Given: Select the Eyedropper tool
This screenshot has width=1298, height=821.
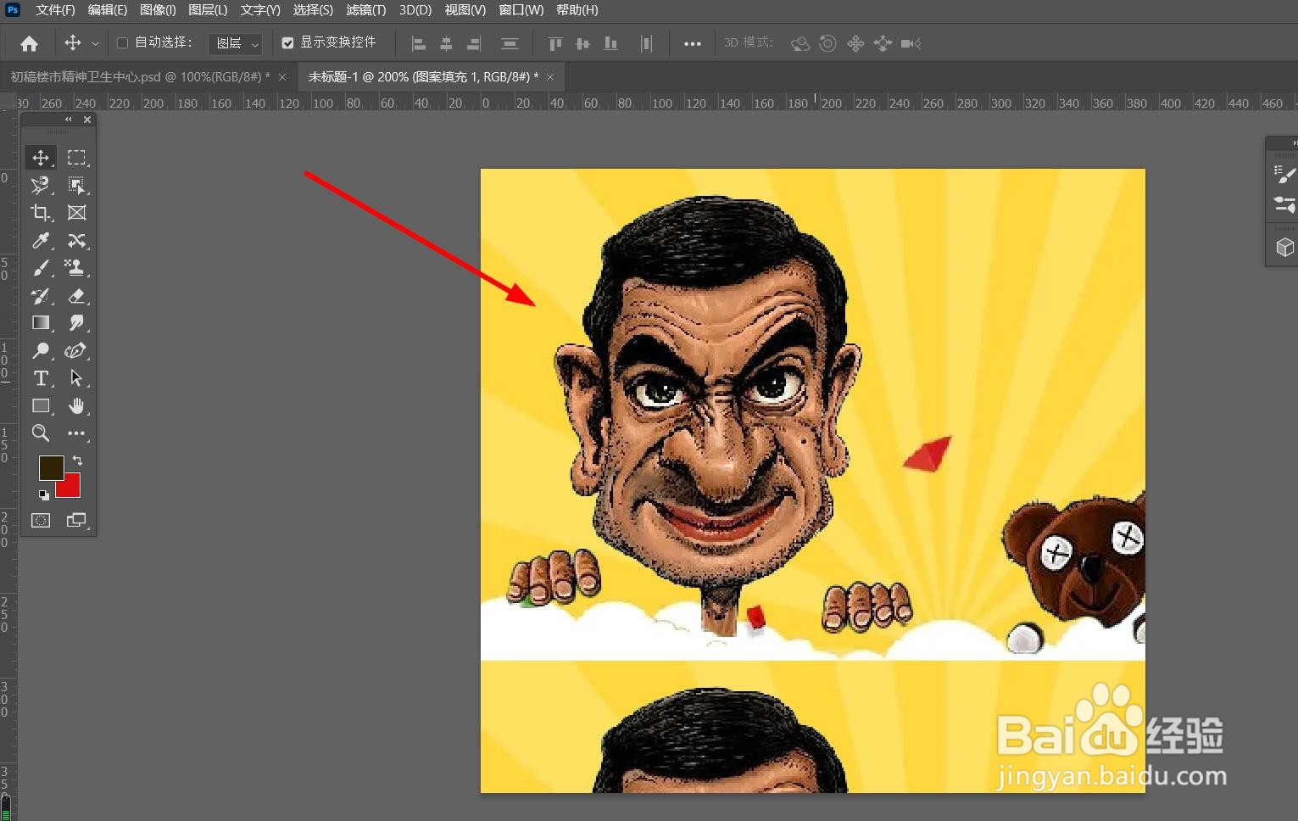Looking at the screenshot, I should [40, 241].
